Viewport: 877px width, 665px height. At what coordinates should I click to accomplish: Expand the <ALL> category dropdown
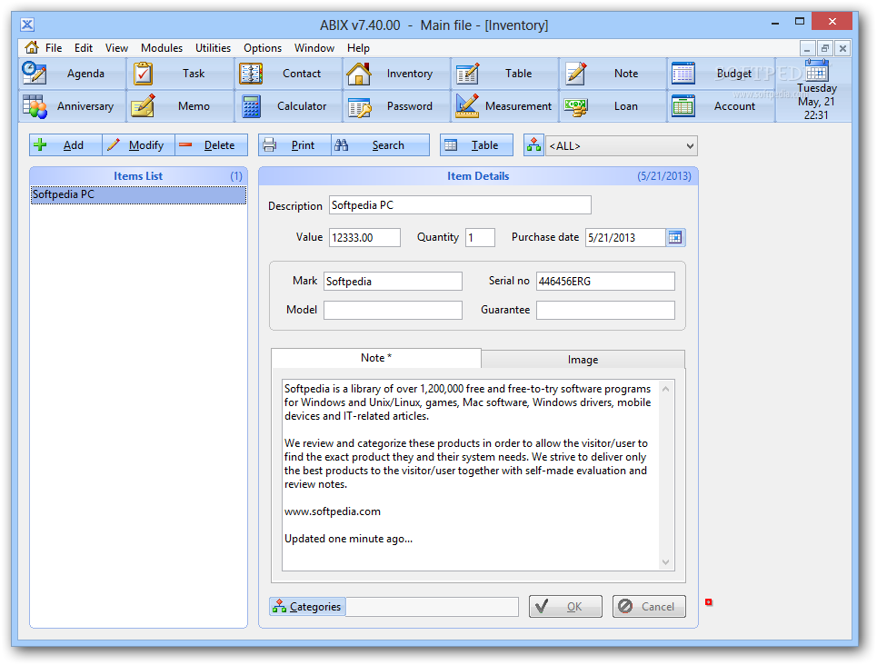(690, 146)
